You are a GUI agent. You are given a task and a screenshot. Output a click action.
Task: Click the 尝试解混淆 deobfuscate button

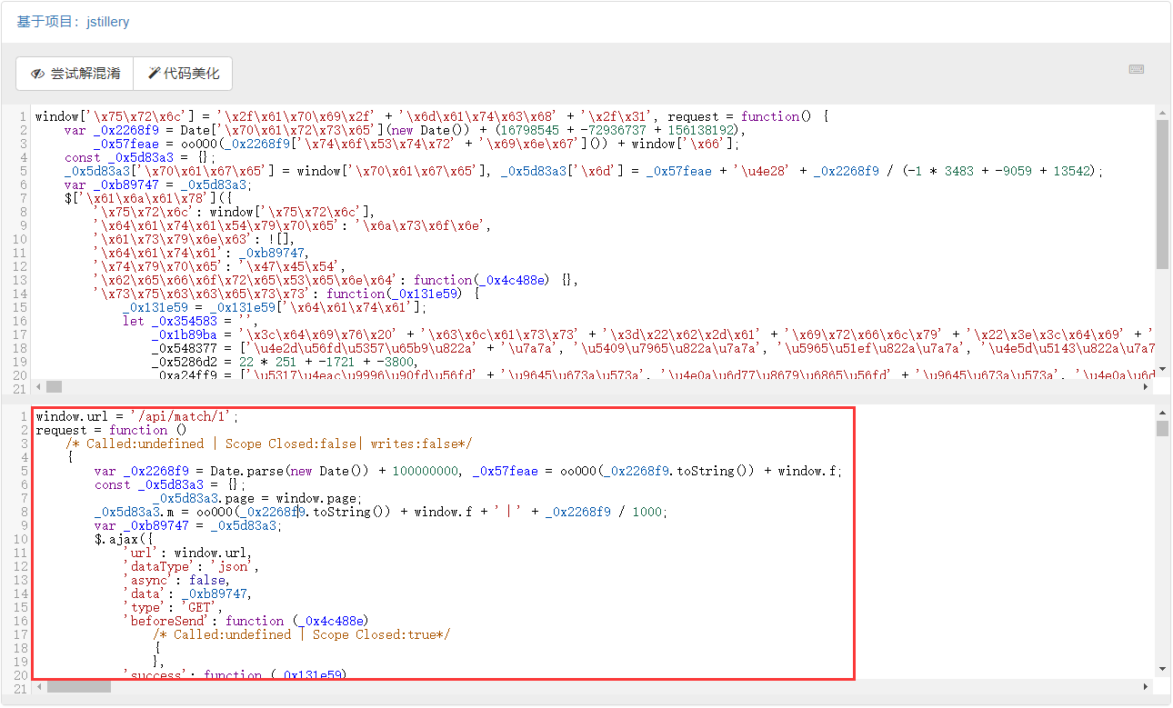tap(75, 74)
